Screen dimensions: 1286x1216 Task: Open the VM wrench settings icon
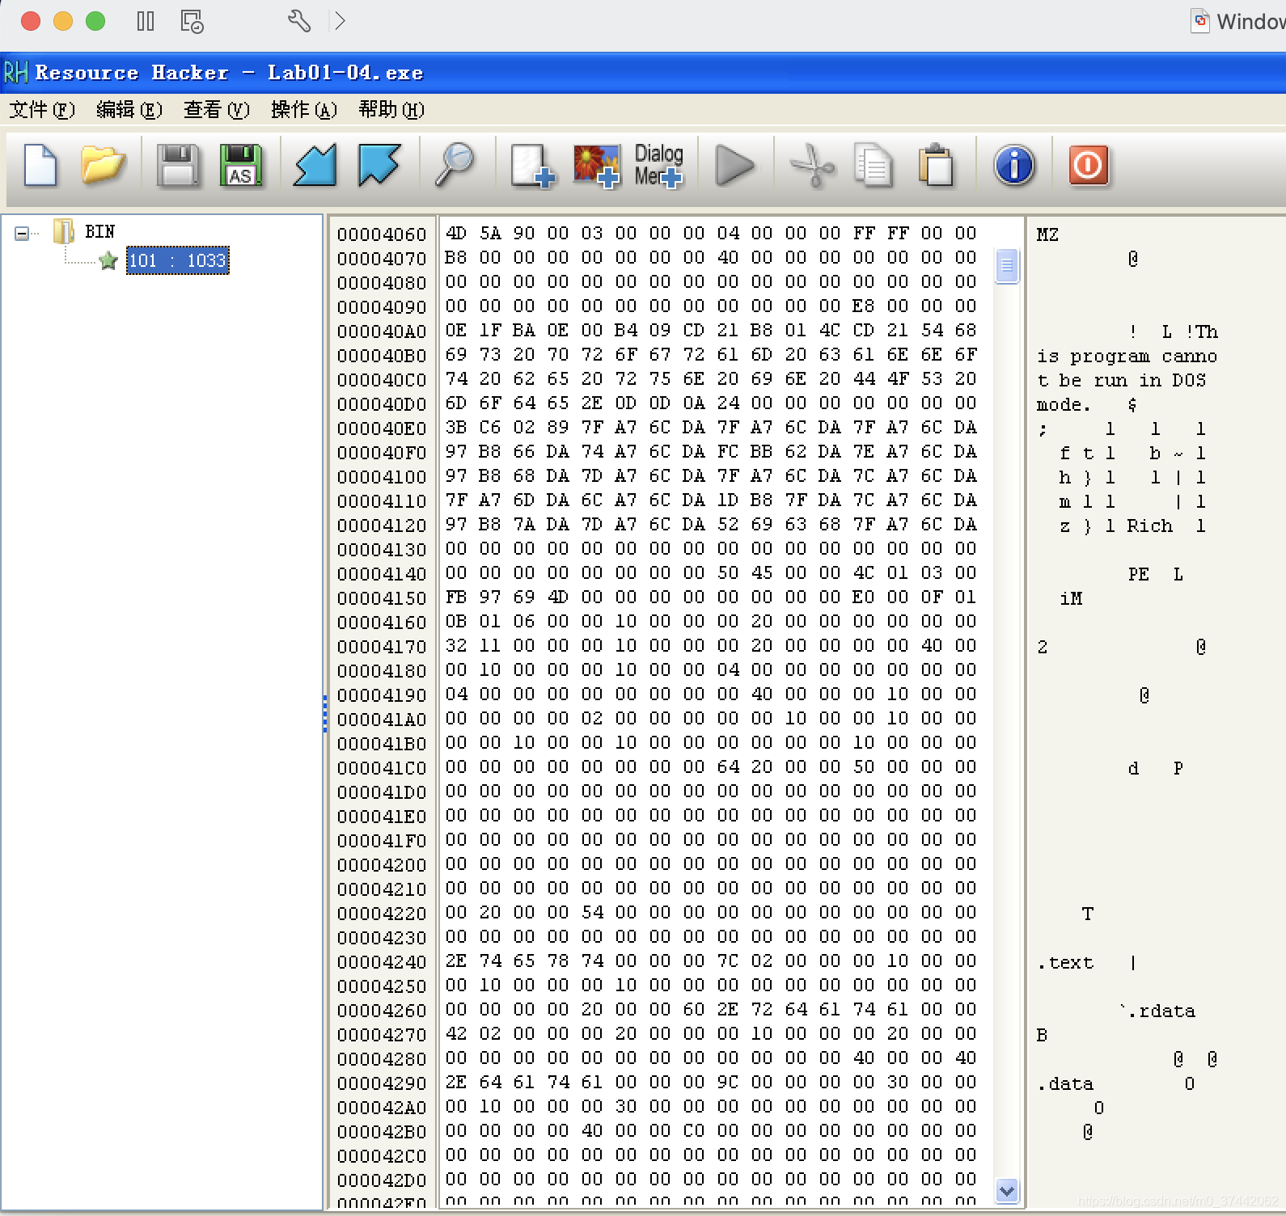click(299, 21)
